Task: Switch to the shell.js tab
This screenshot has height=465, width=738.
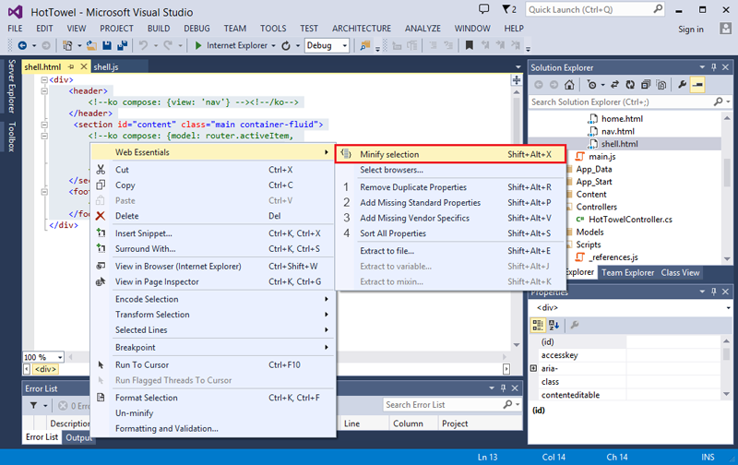Action: click(x=106, y=66)
